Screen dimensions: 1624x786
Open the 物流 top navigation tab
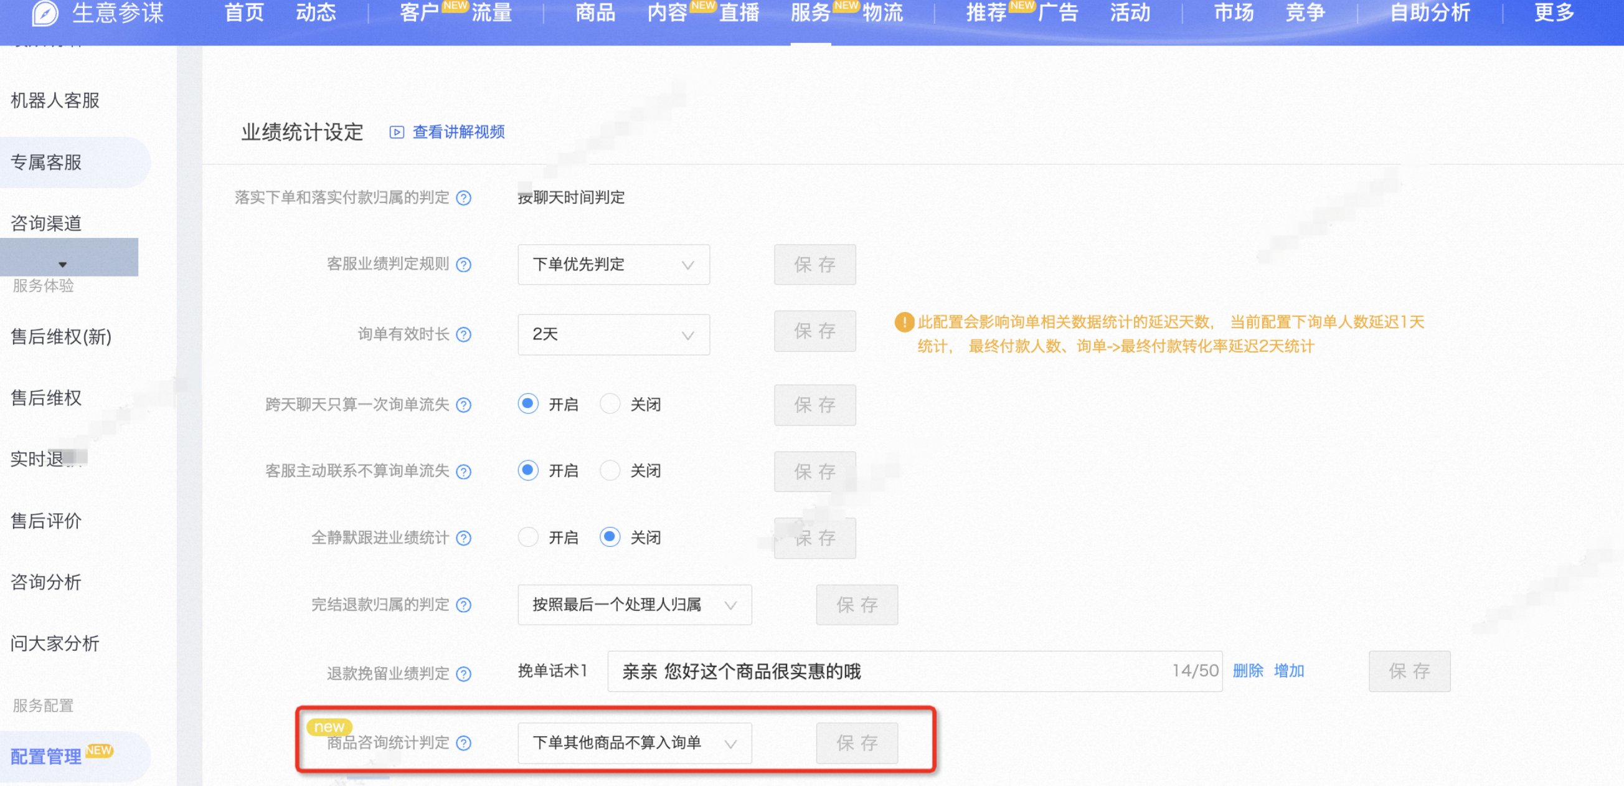(x=882, y=12)
